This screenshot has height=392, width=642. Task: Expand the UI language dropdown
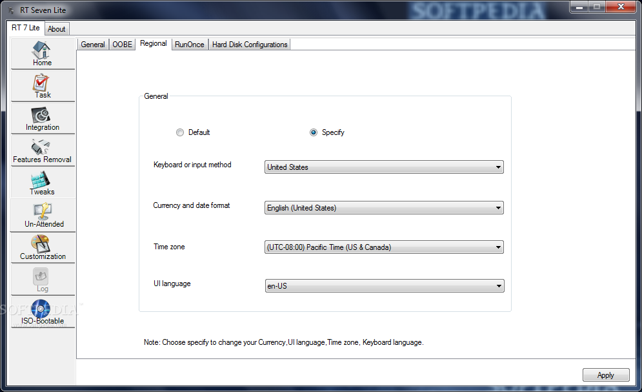[385, 286]
